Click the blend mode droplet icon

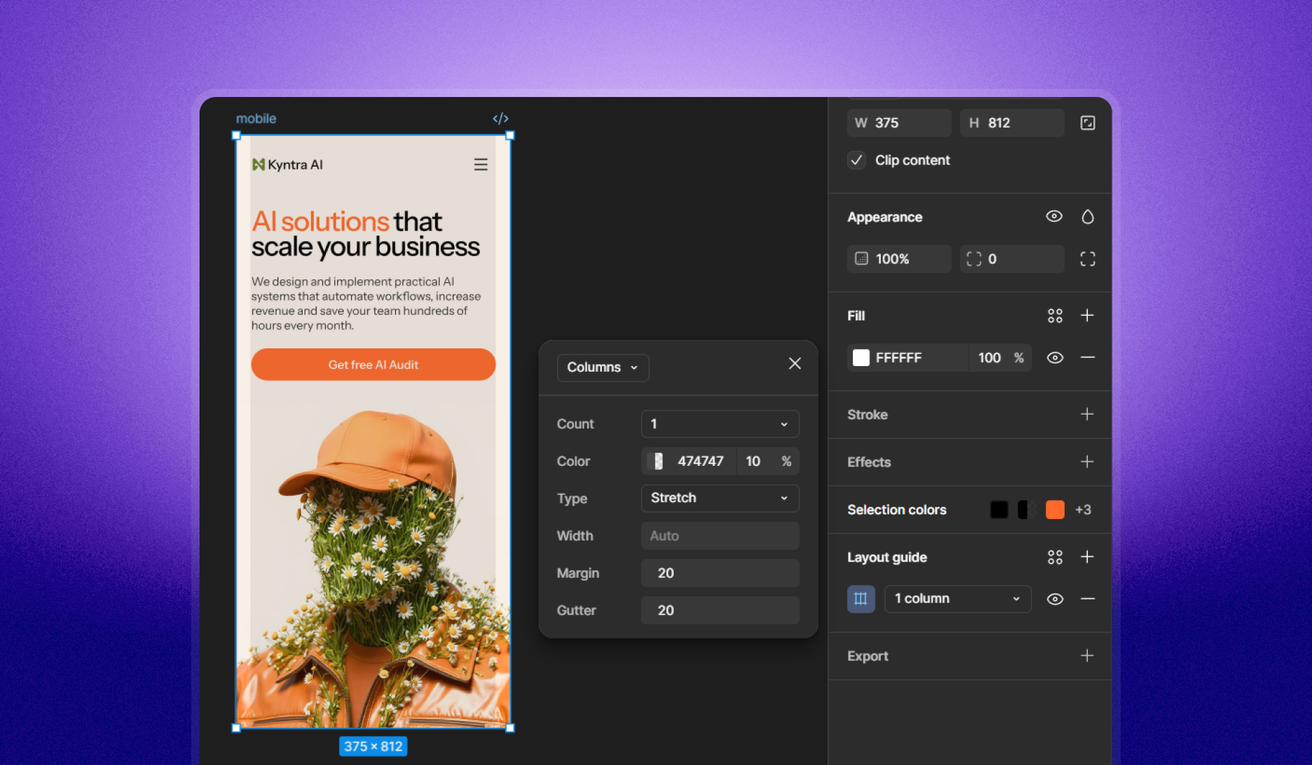1087,217
